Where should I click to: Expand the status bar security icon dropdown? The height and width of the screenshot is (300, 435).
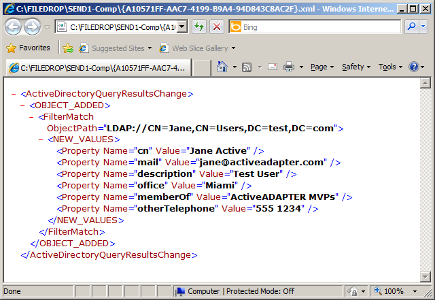[363, 291]
